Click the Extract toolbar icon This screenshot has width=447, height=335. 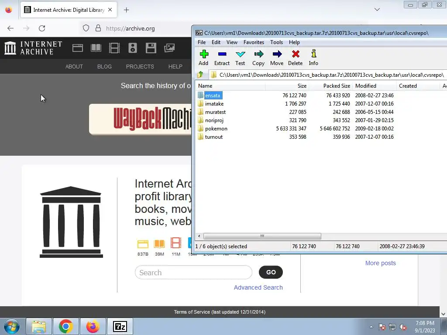click(222, 58)
